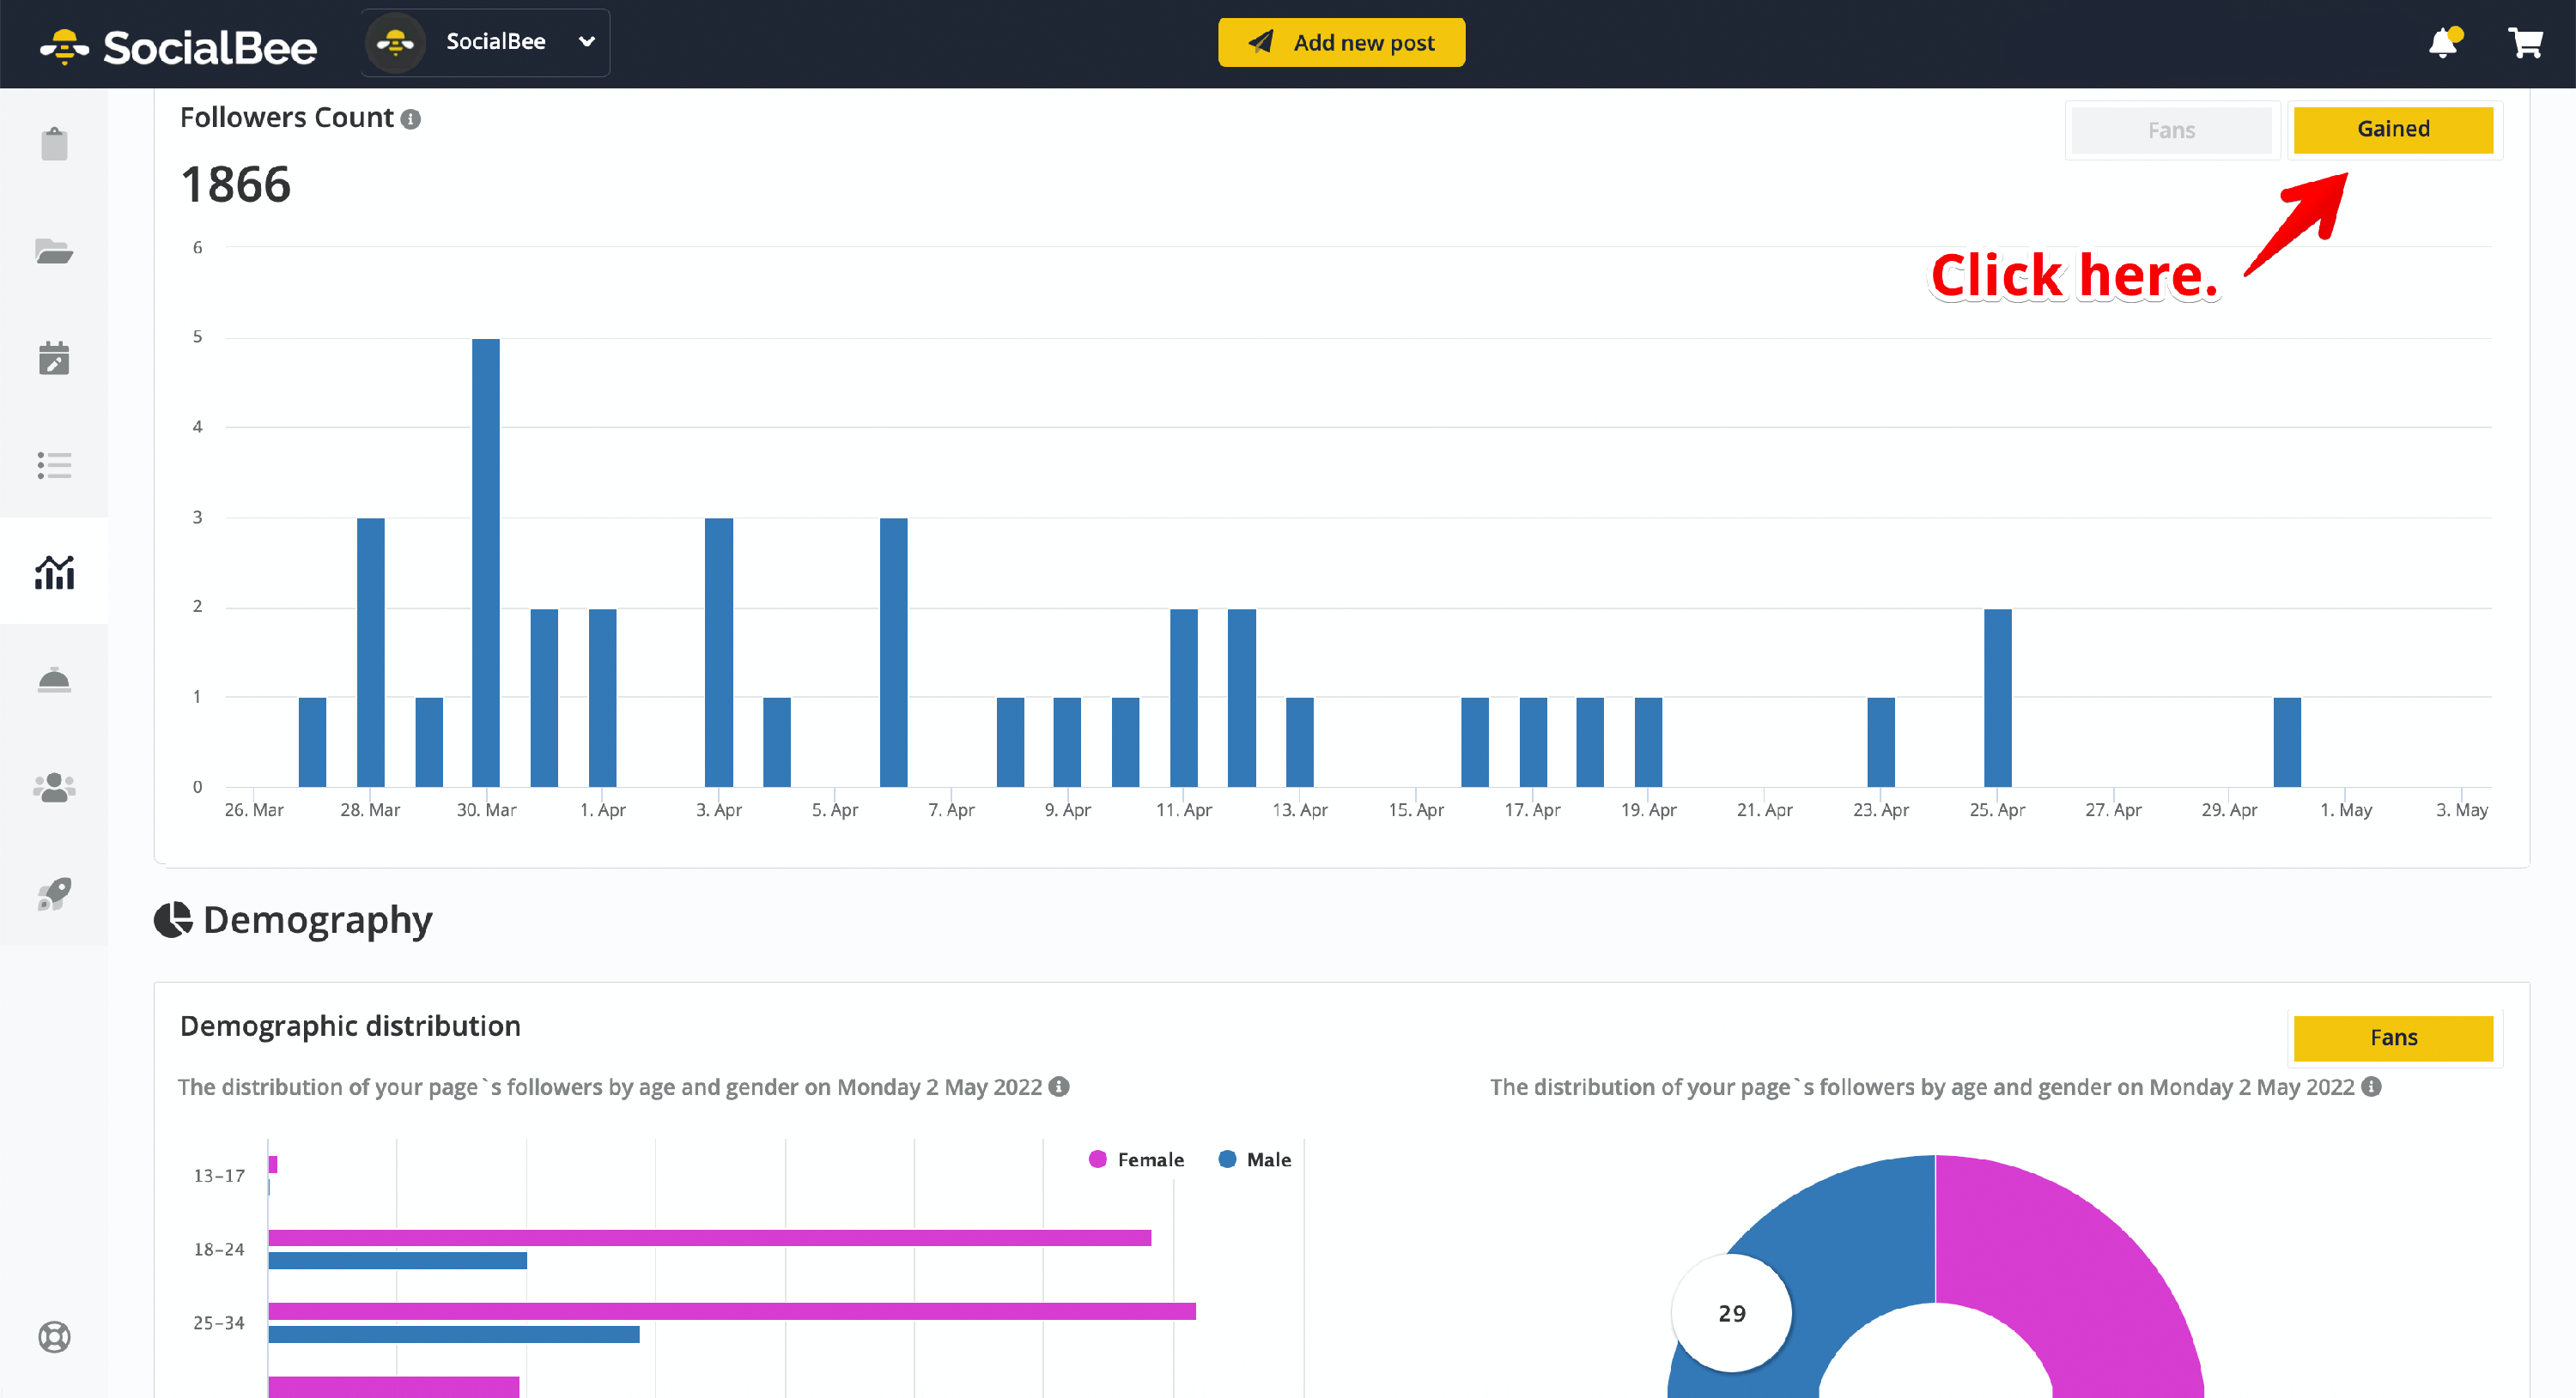Viewport: 2576px width, 1398px height.
Task: Open the list icon in sidebar
Action: 54,464
